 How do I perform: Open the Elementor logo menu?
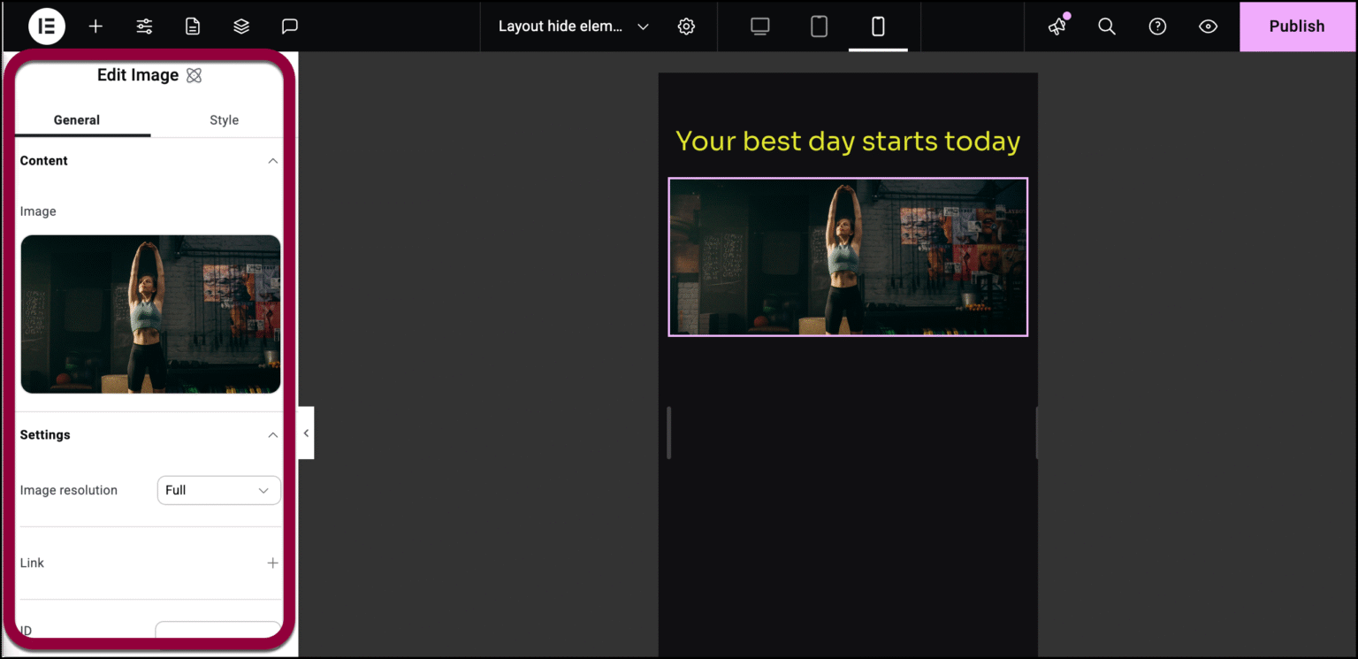pyautogui.click(x=46, y=26)
